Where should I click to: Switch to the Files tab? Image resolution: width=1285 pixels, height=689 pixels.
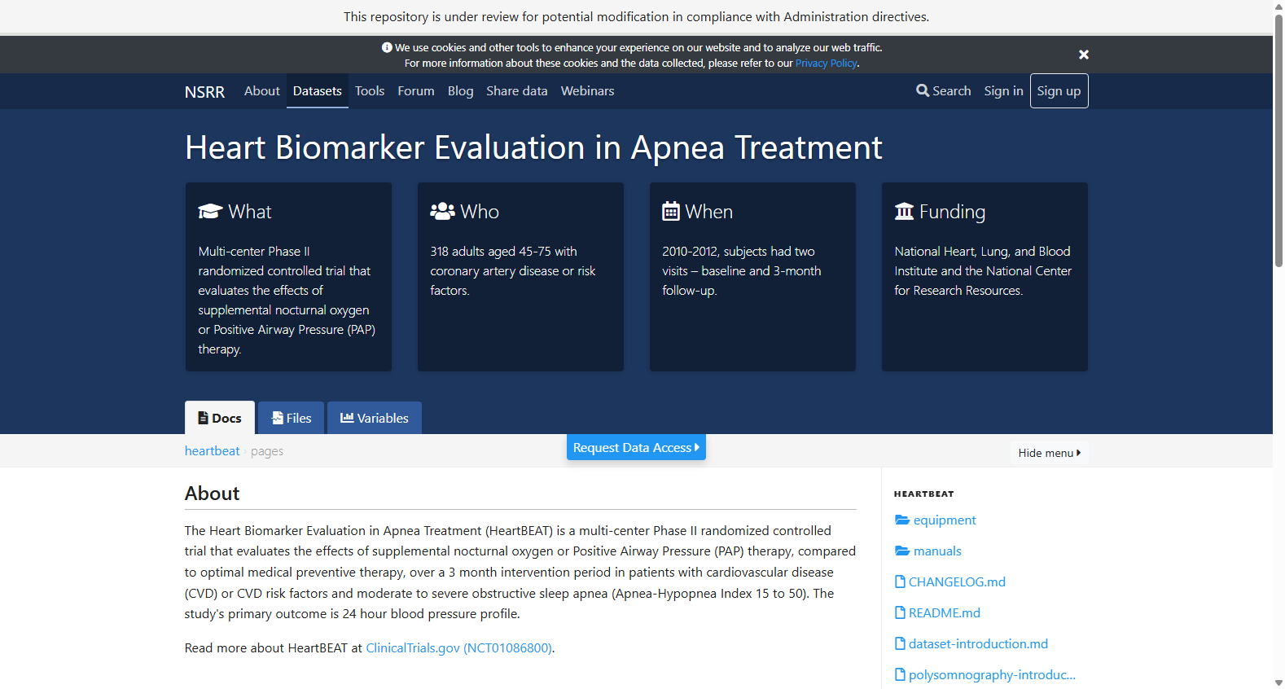click(x=291, y=418)
